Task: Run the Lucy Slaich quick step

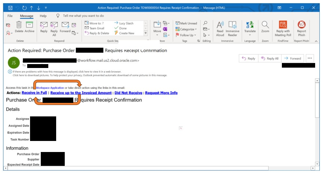Action: pyautogui.click(x=124, y=23)
